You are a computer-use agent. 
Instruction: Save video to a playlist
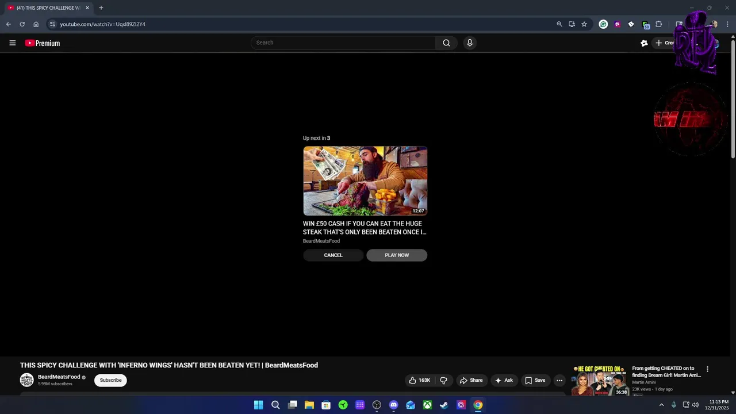point(535,380)
